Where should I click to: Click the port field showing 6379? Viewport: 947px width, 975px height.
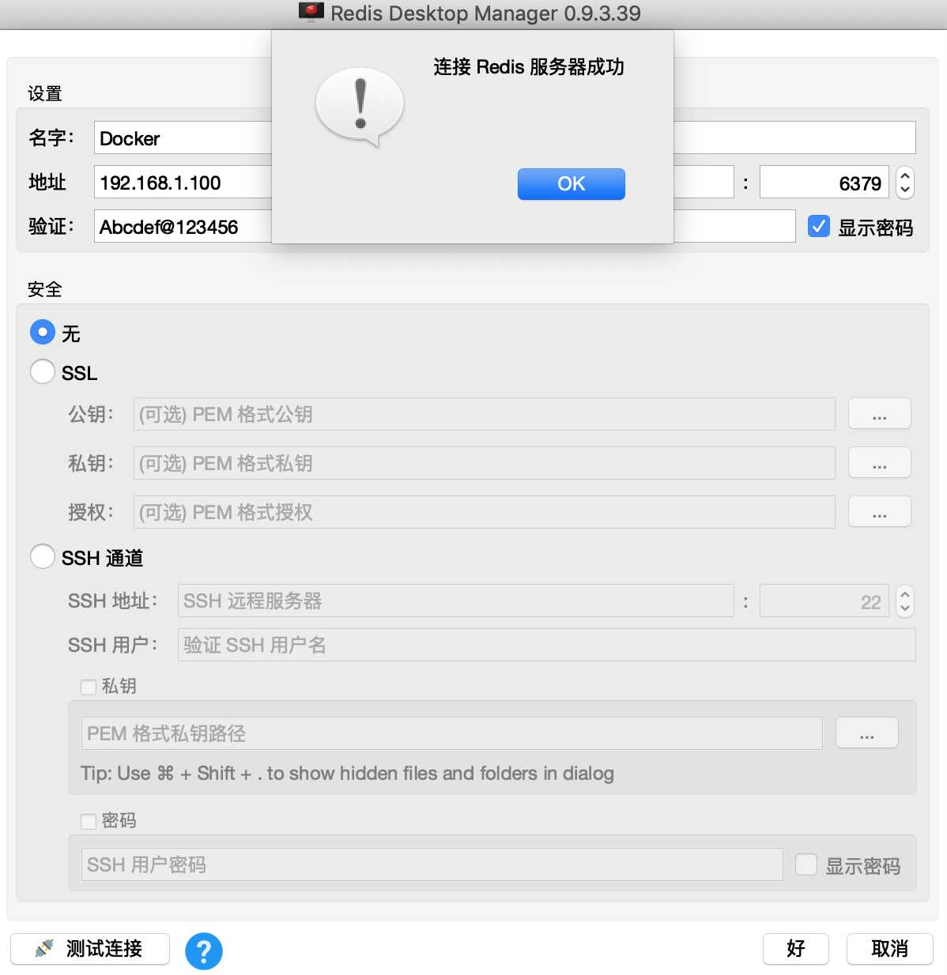(824, 182)
